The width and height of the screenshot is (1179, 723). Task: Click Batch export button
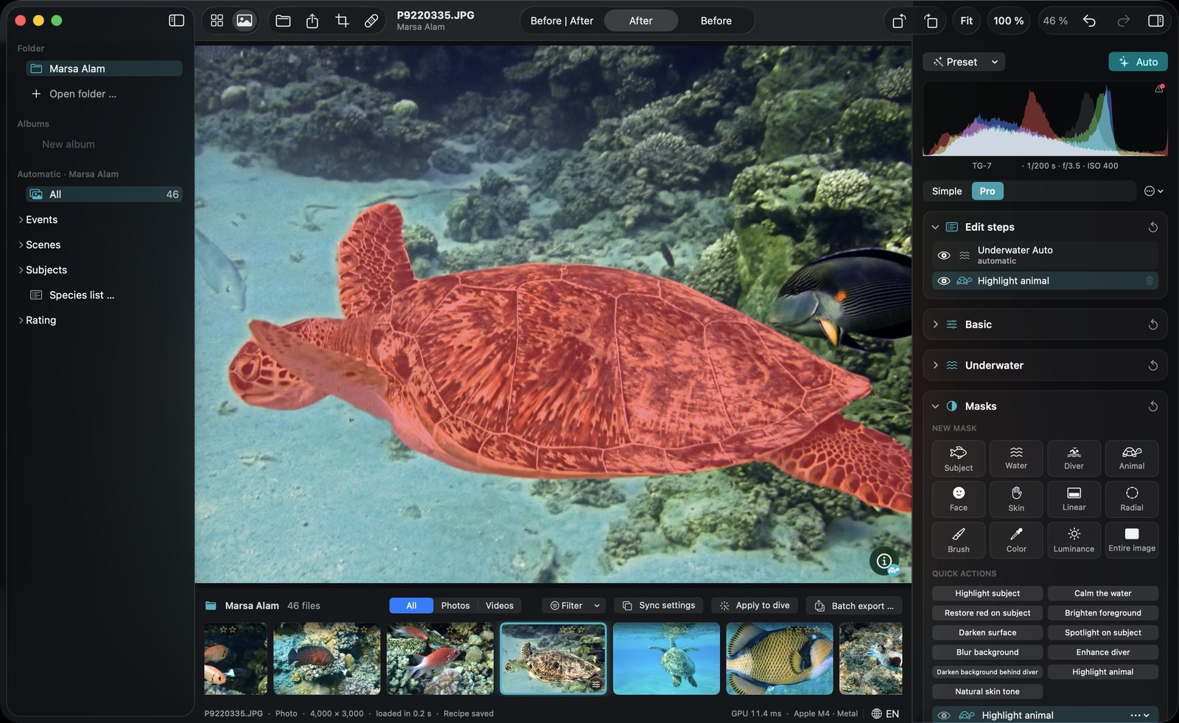tap(854, 605)
